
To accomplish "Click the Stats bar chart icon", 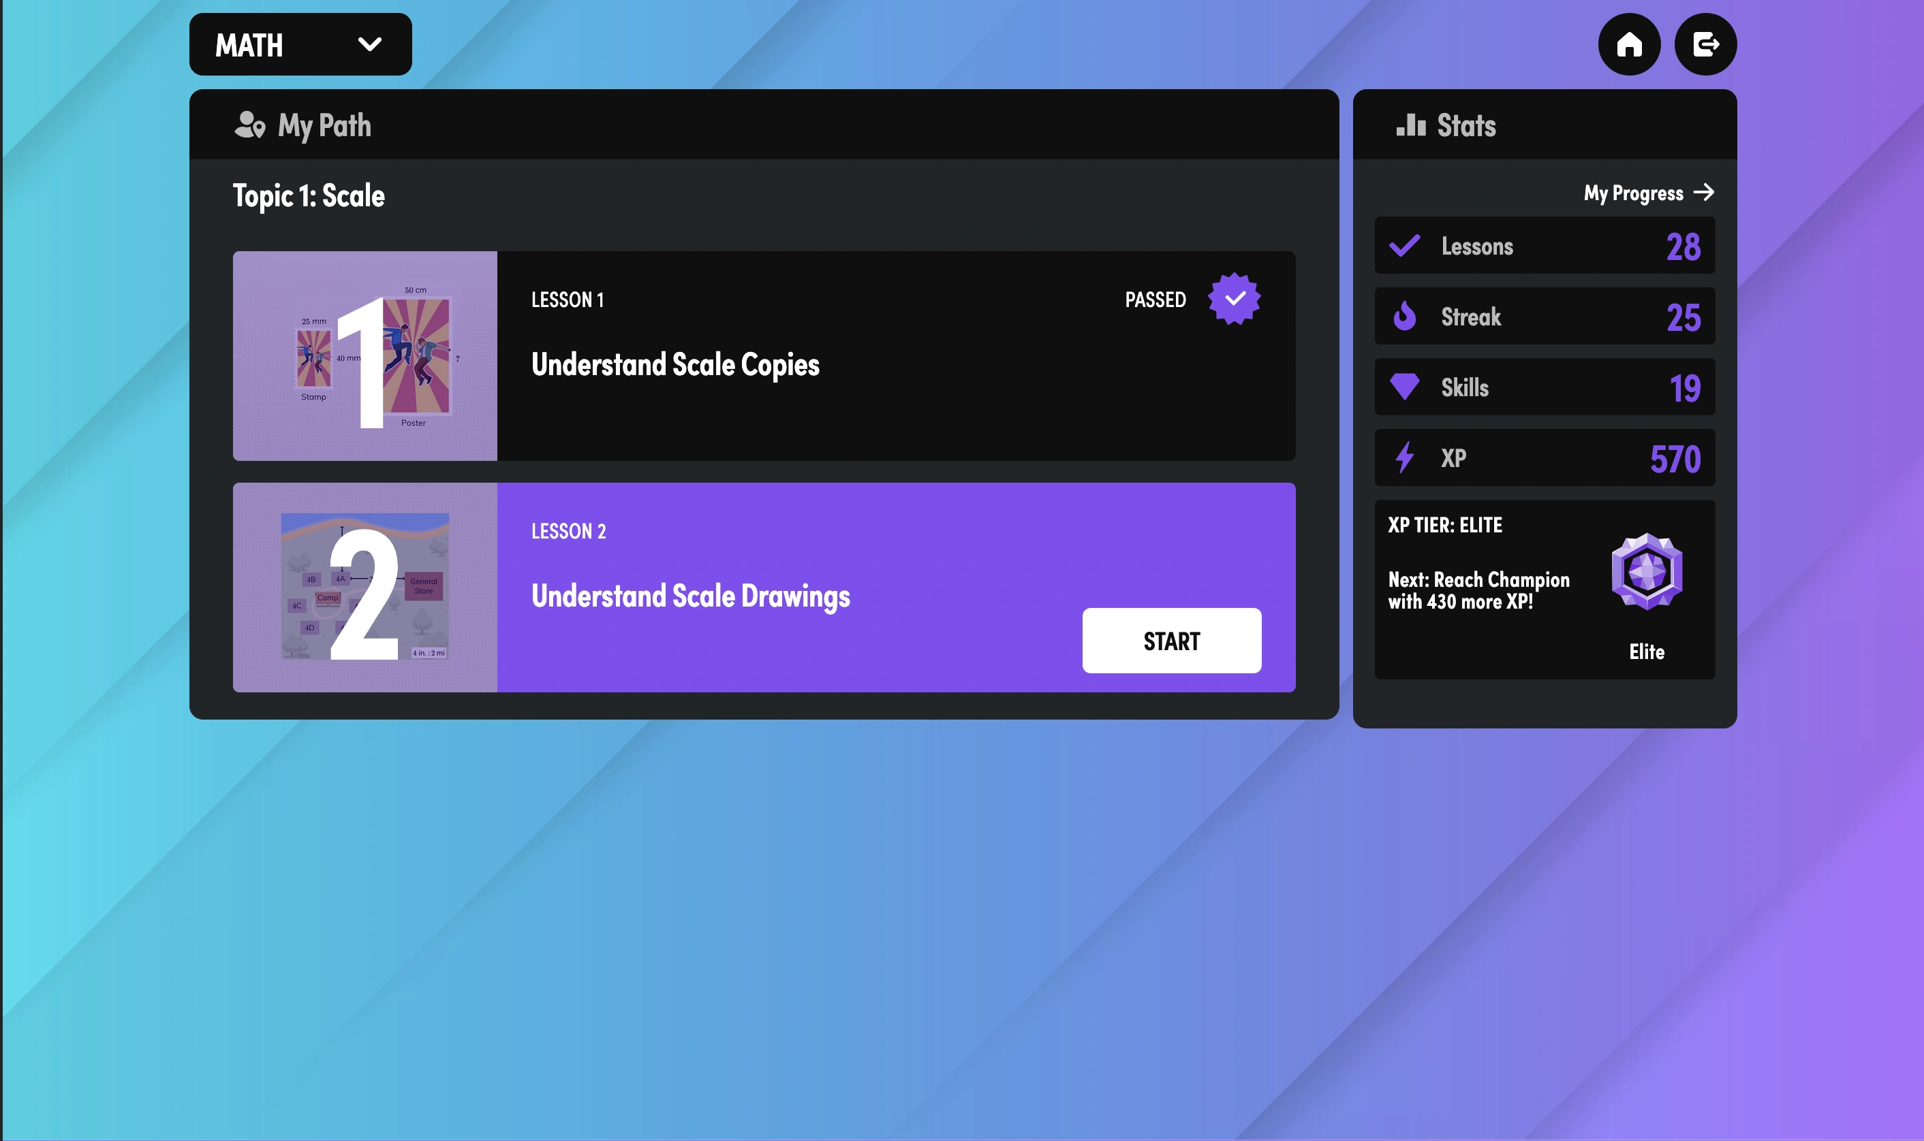I will click(1410, 125).
